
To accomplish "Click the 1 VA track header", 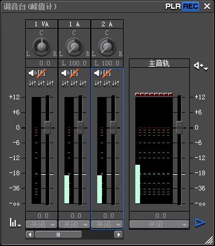I will click(x=42, y=24).
